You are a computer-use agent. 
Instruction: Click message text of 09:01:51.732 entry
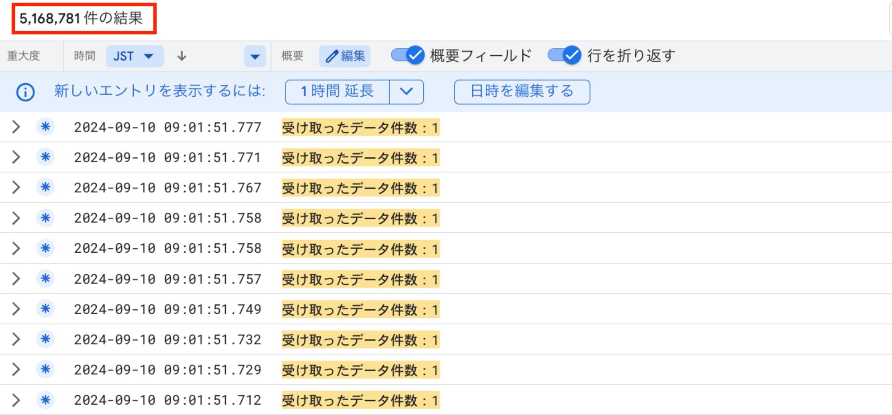(x=360, y=340)
